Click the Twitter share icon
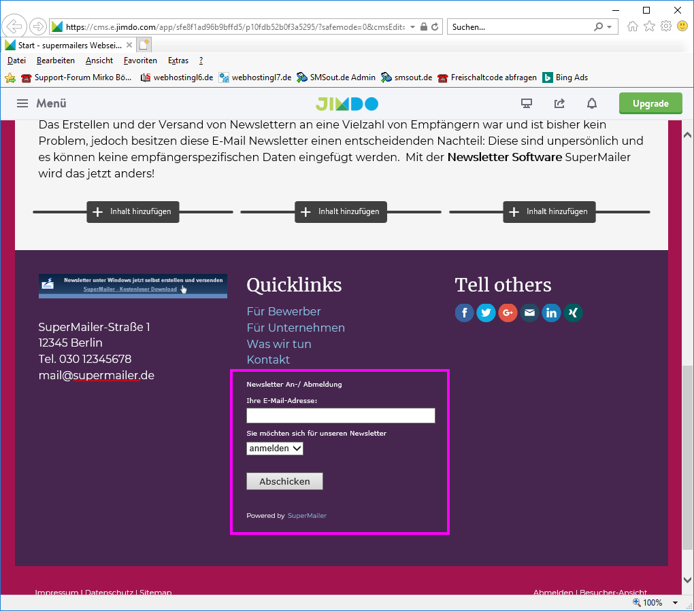The height and width of the screenshot is (611, 694). (486, 313)
